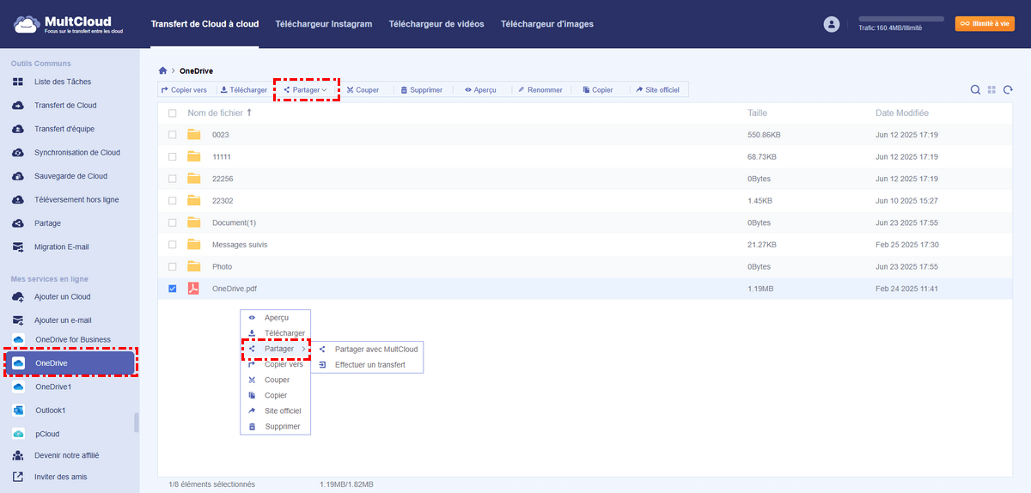Click the traffic usage progress bar
The image size is (1031, 493).
901,18
